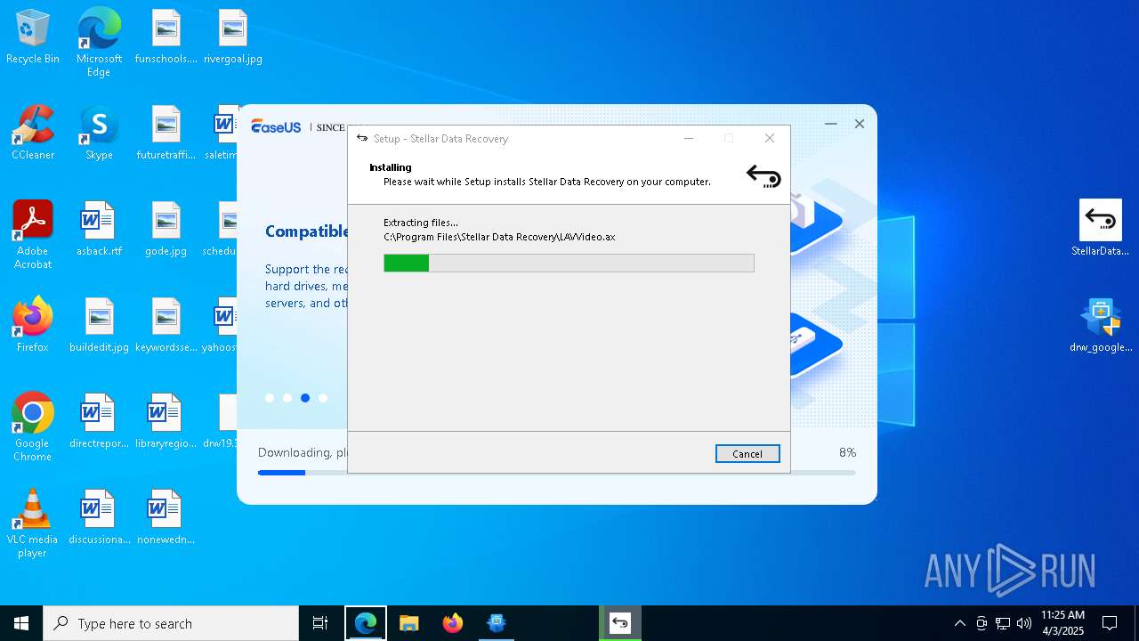Select libraryregio document on desktop
Viewport: 1139px width, 641px height.
166,422
